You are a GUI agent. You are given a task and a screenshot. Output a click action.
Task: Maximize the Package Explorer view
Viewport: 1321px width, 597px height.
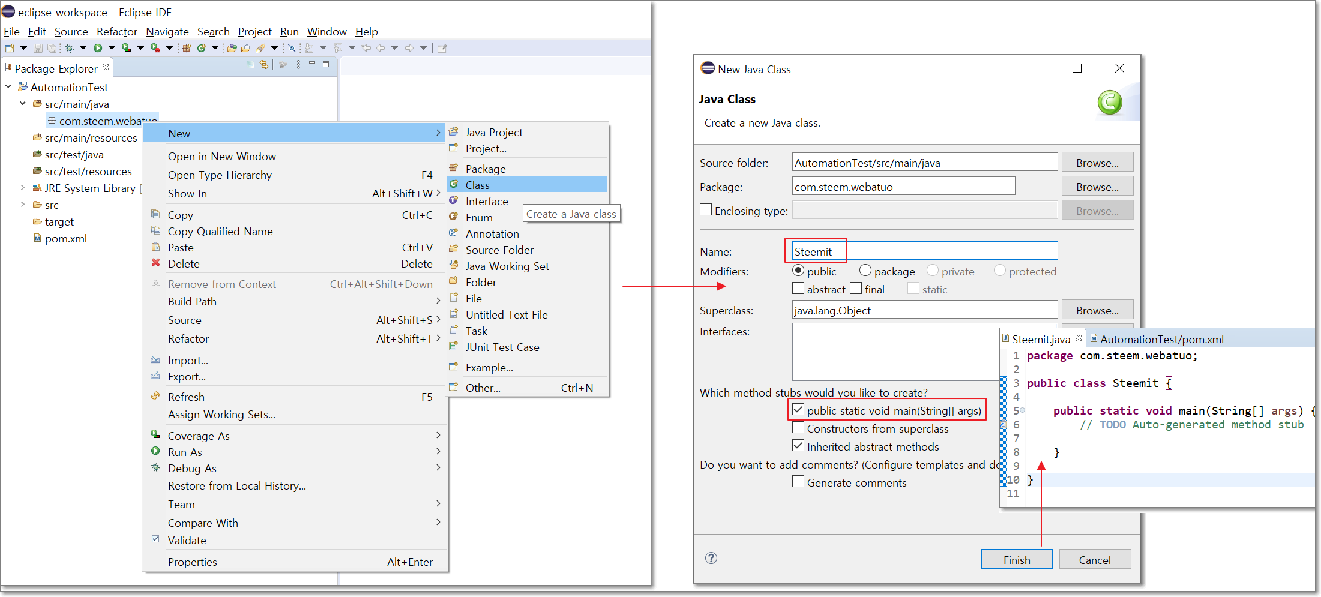click(x=326, y=64)
